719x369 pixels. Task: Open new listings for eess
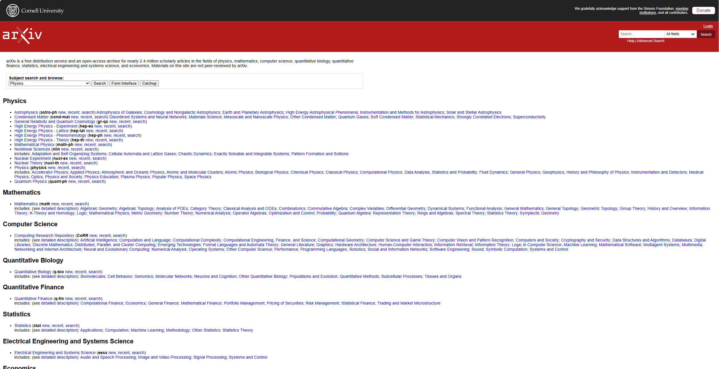(x=112, y=353)
